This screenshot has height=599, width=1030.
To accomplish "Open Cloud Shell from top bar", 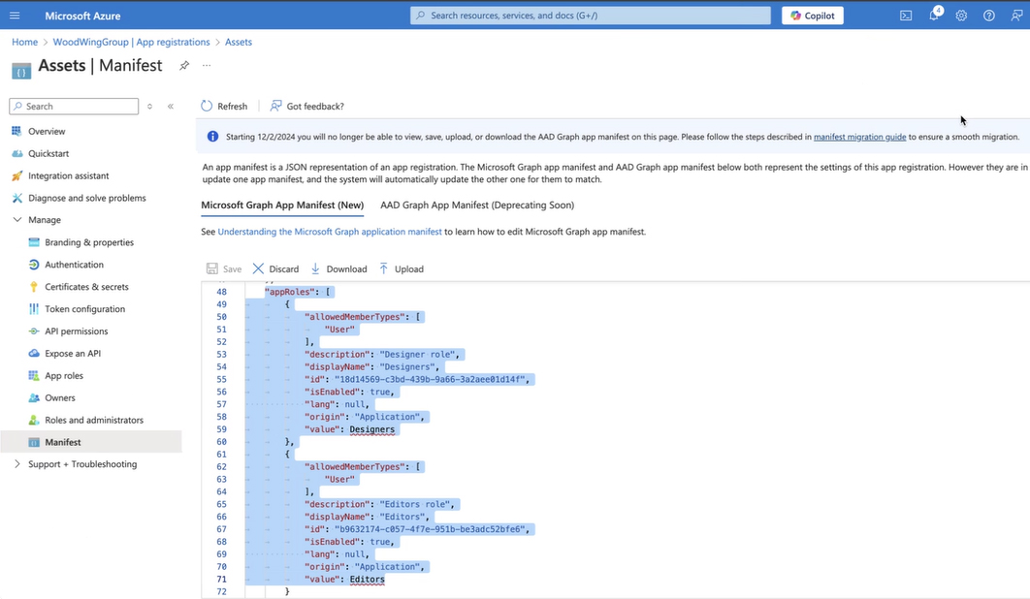I will point(906,16).
